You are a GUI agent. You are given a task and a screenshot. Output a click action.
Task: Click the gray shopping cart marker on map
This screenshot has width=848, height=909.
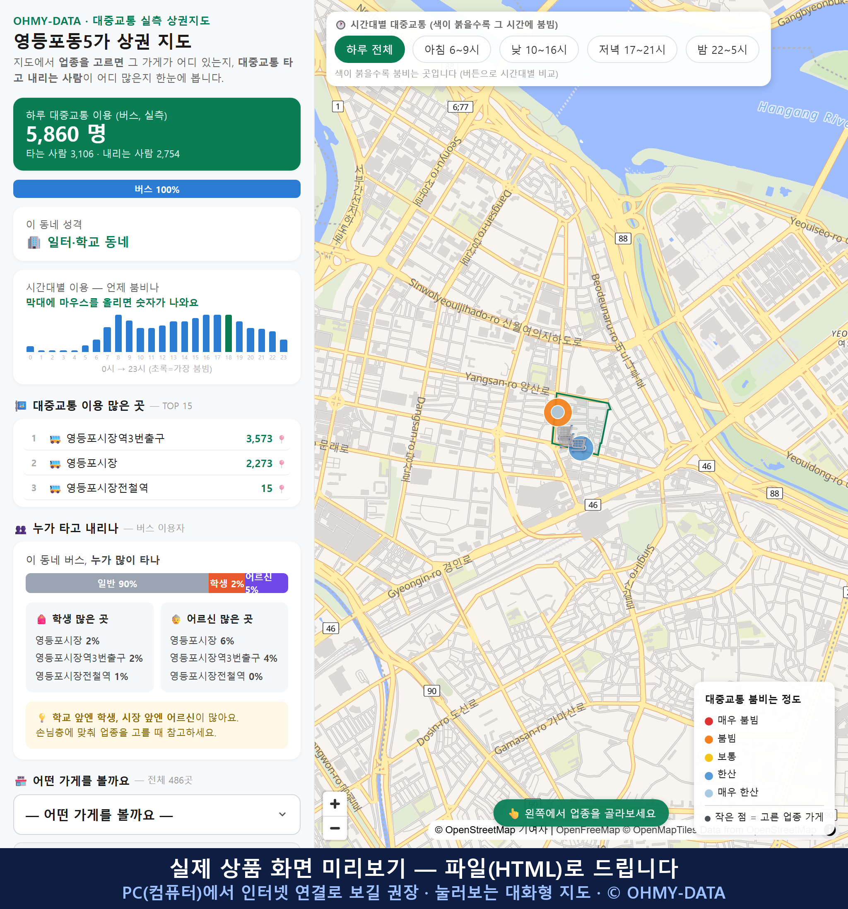point(566,434)
